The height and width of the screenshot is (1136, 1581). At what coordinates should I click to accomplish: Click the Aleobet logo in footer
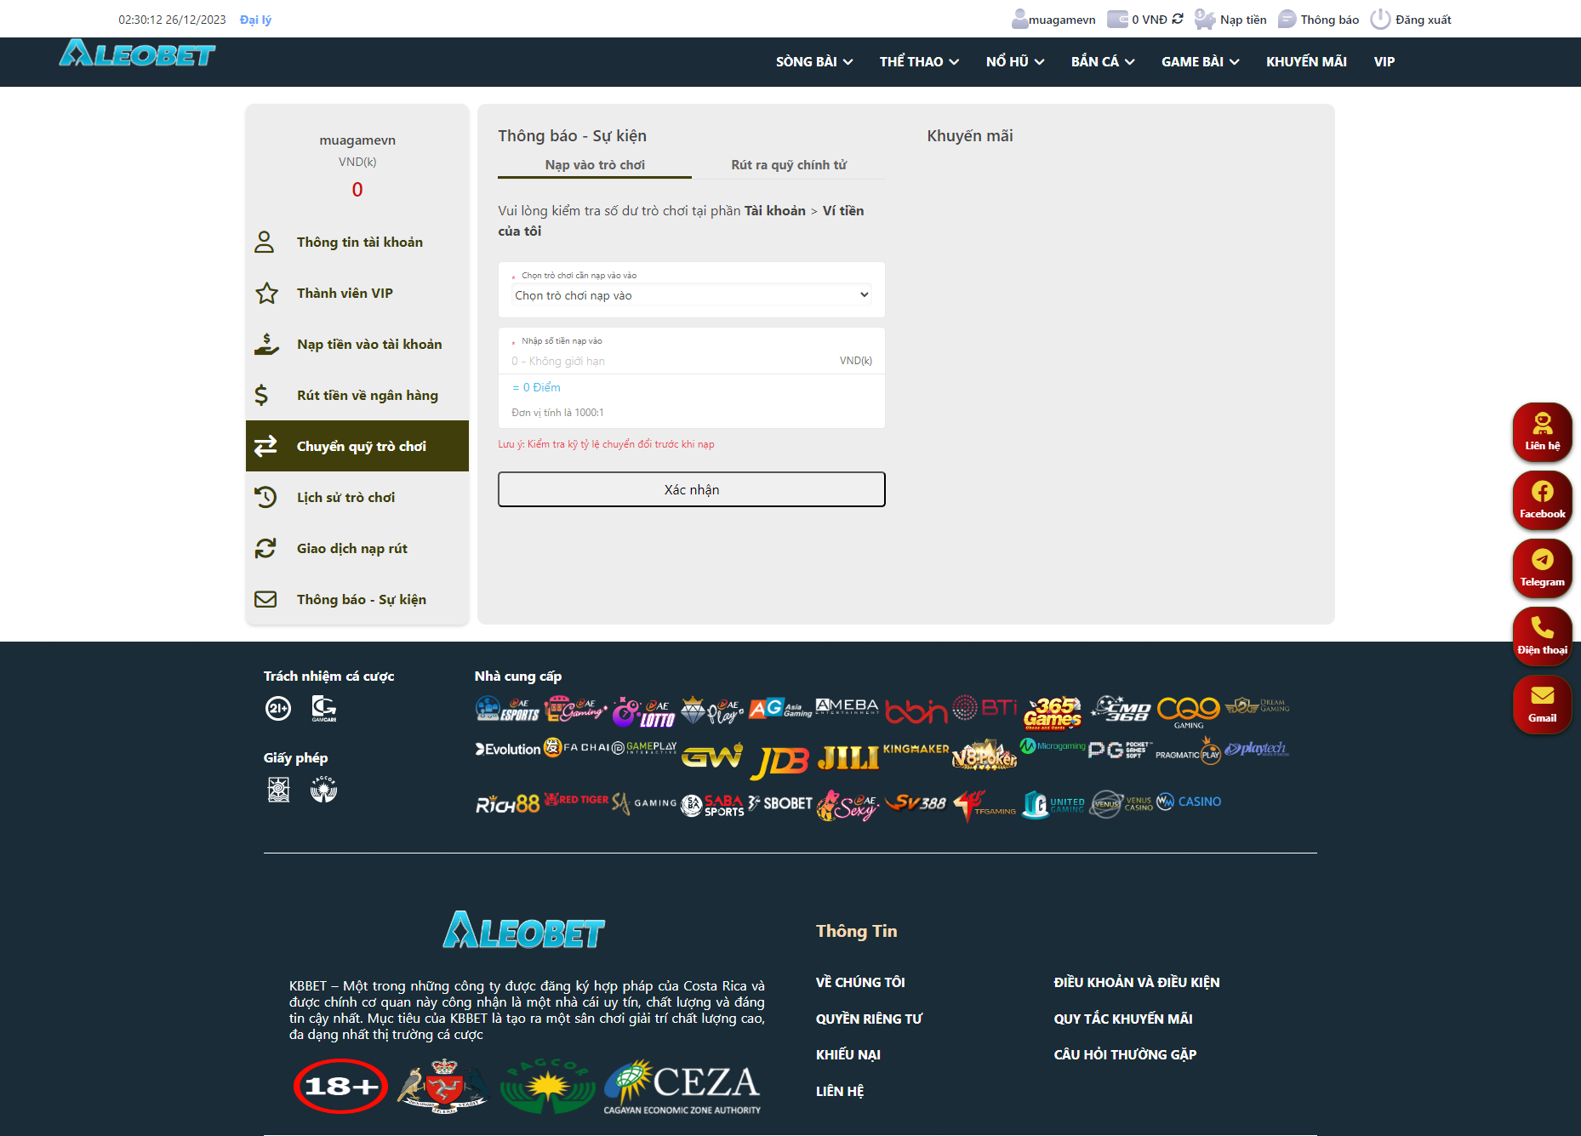coord(524,930)
